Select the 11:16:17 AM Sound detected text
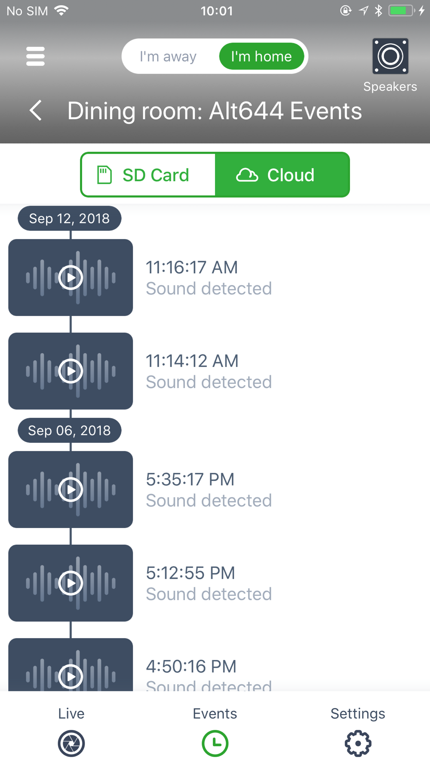The image size is (430, 765). (209, 278)
